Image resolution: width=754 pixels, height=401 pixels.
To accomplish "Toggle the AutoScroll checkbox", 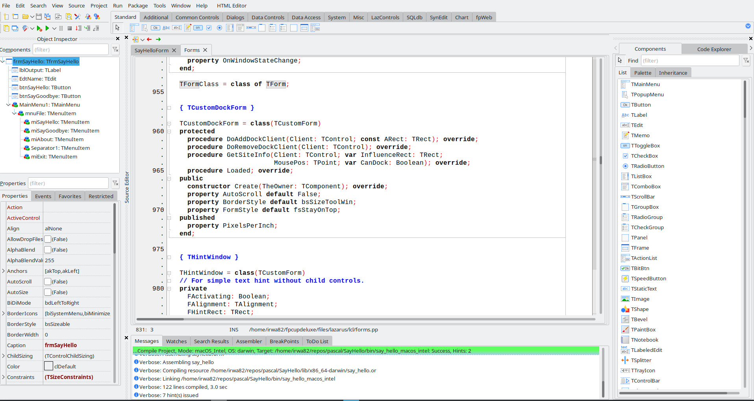I will click(x=48, y=281).
